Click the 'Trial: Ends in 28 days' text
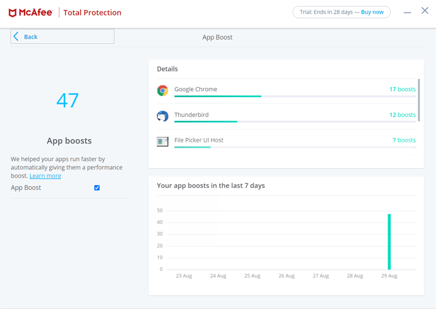The image size is (436, 309). (326, 12)
